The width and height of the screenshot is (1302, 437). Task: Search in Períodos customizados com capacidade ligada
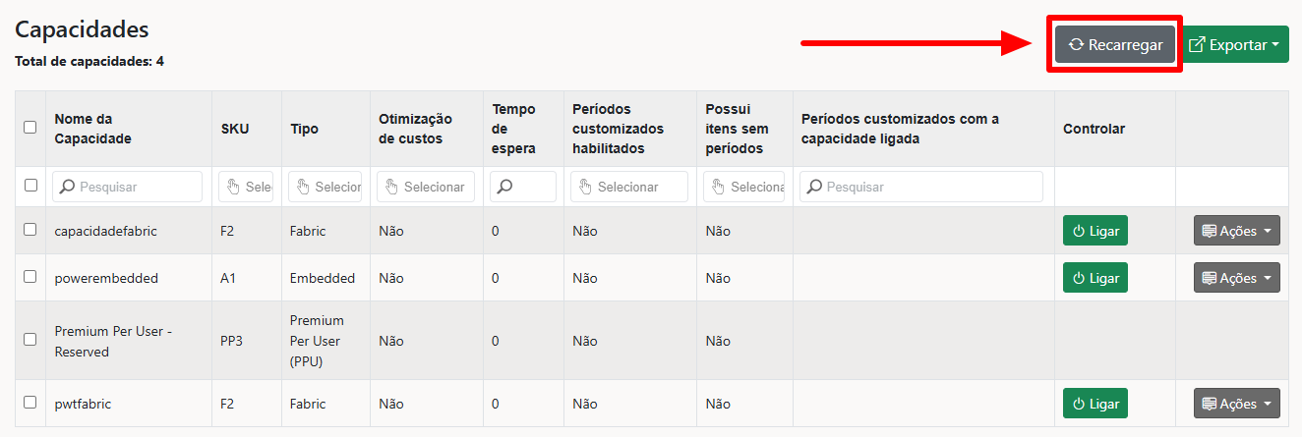pyautogui.click(x=920, y=187)
